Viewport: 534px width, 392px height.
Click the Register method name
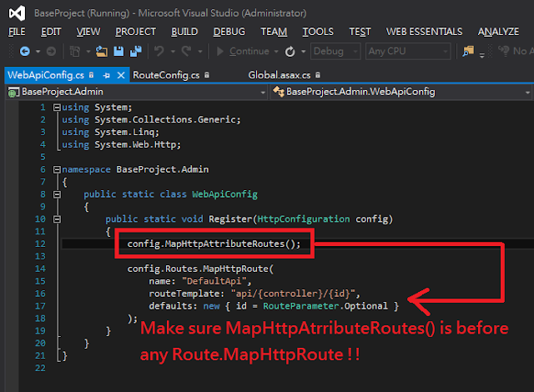(230, 219)
